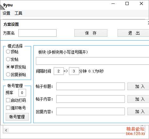Click 加入 button next to 回复内容

[138, 111]
